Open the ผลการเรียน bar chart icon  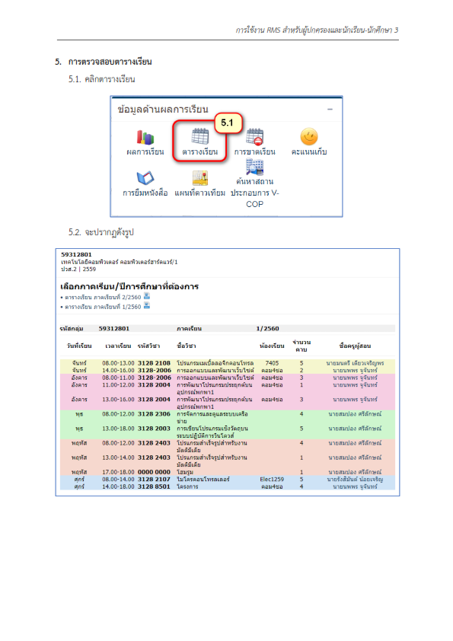point(145,137)
